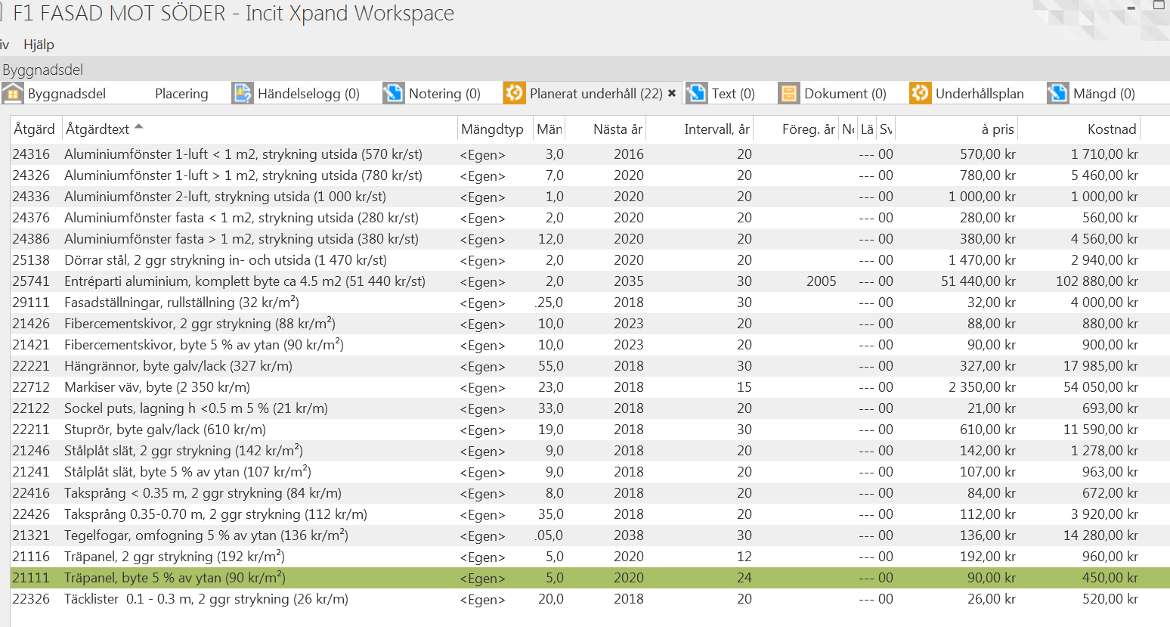Close the Planerat underhåll (22) tab

point(672,93)
